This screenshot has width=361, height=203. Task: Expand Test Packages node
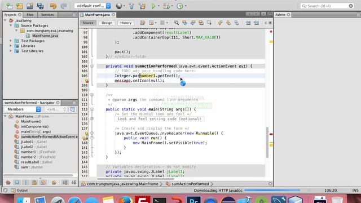(x=11, y=41)
